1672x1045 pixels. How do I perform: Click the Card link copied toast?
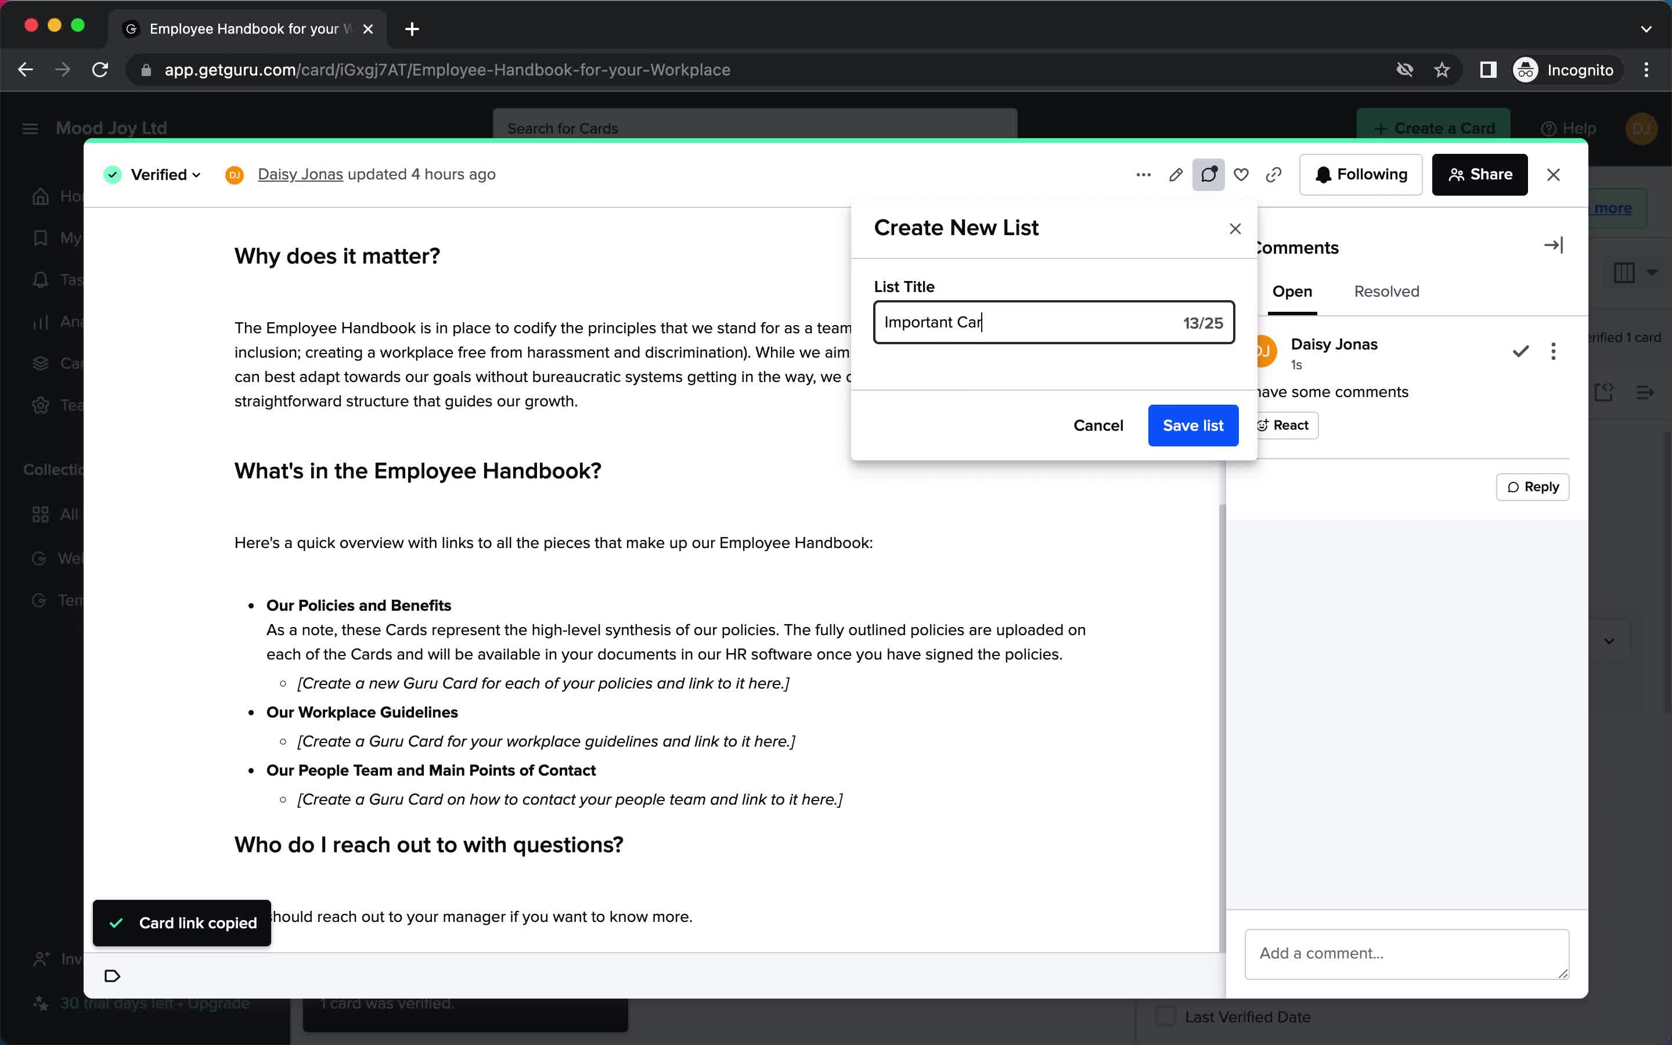tap(182, 923)
